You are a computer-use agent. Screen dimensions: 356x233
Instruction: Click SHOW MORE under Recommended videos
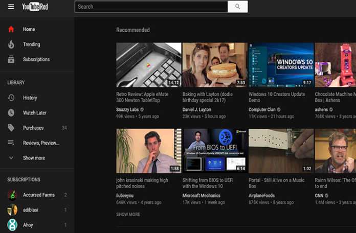click(x=128, y=214)
